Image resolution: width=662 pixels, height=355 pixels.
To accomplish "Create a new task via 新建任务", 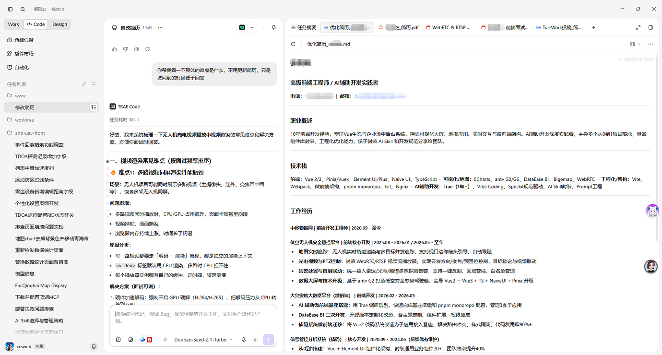I will click(x=21, y=40).
